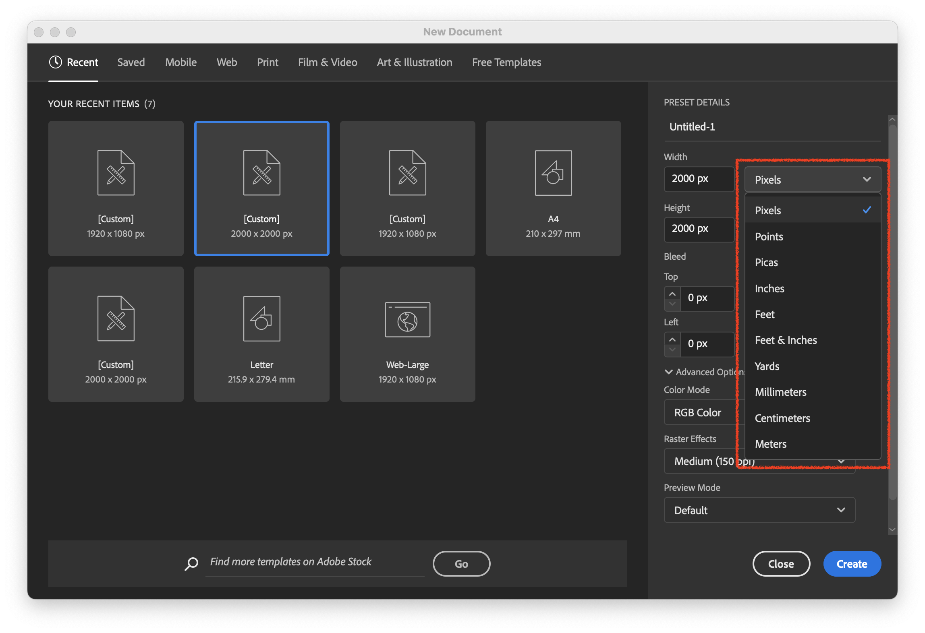Click the Close button
The image size is (925, 633).
click(781, 564)
